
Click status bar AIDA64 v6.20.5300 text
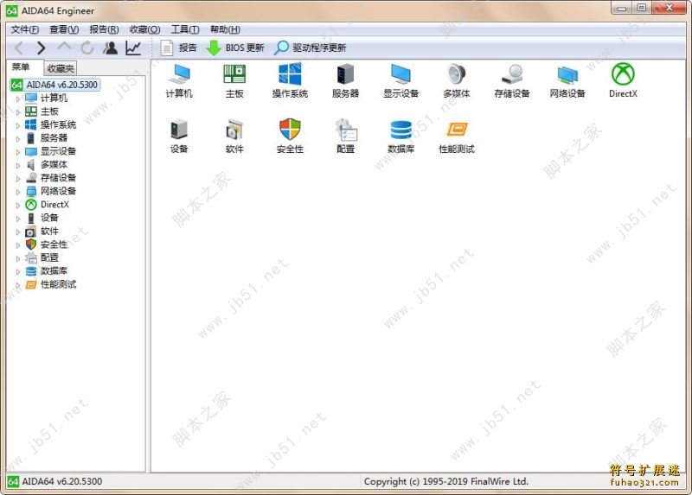(x=62, y=481)
